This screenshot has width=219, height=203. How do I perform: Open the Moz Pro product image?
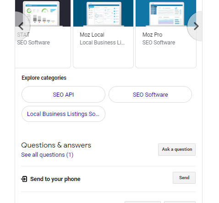(166, 13)
